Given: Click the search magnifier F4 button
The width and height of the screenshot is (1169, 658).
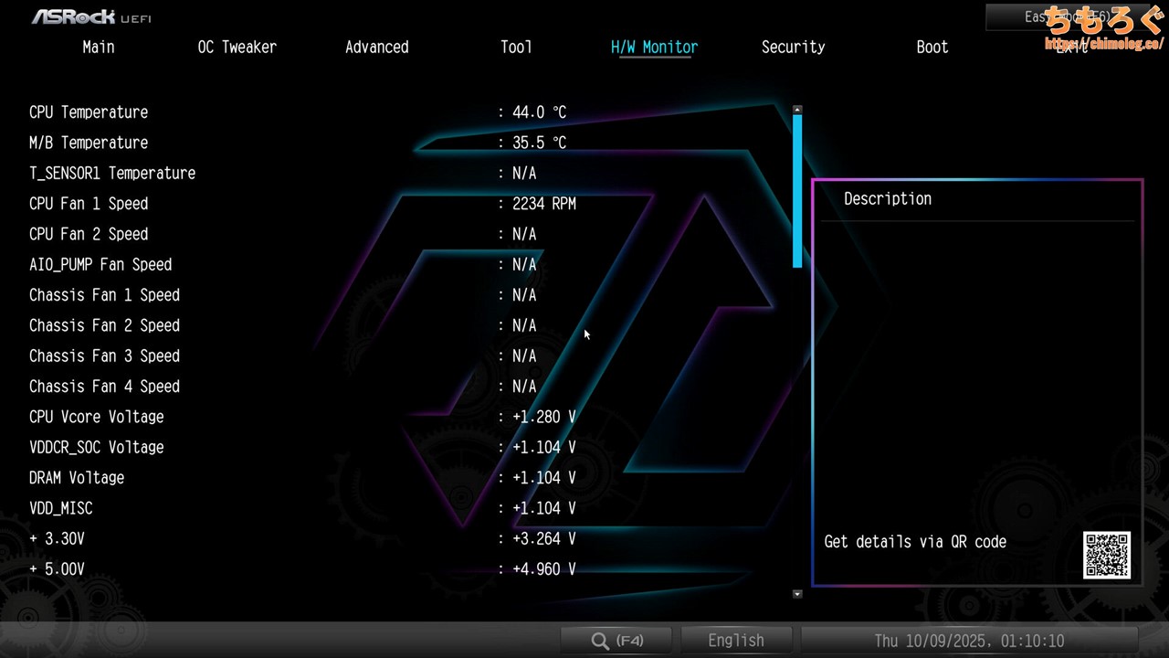Looking at the screenshot, I should (617, 641).
